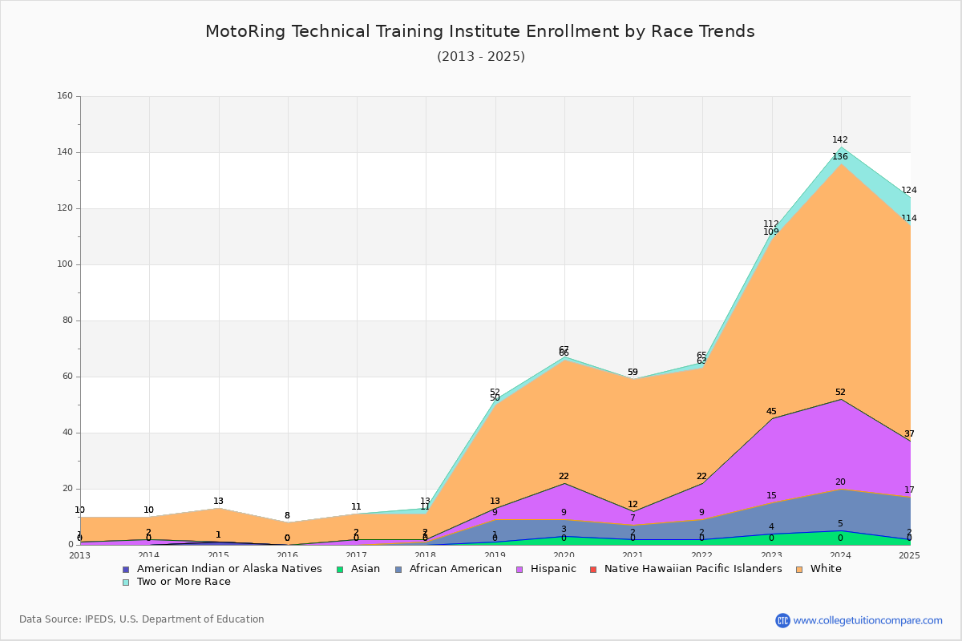Image resolution: width=962 pixels, height=641 pixels.
Task: Click the 2022 x-axis label
Action: click(702, 555)
